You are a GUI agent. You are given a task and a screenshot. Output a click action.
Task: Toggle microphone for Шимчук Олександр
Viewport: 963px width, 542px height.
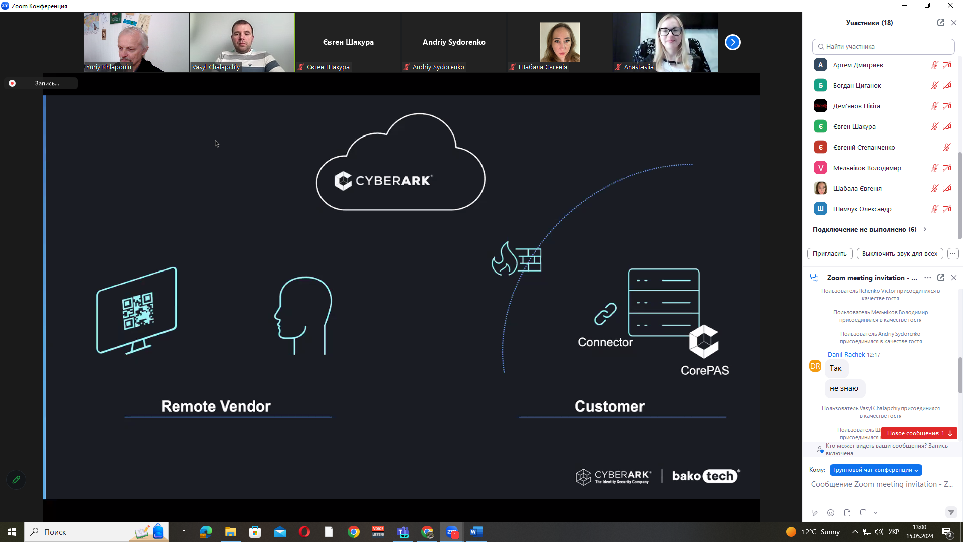coord(935,209)
